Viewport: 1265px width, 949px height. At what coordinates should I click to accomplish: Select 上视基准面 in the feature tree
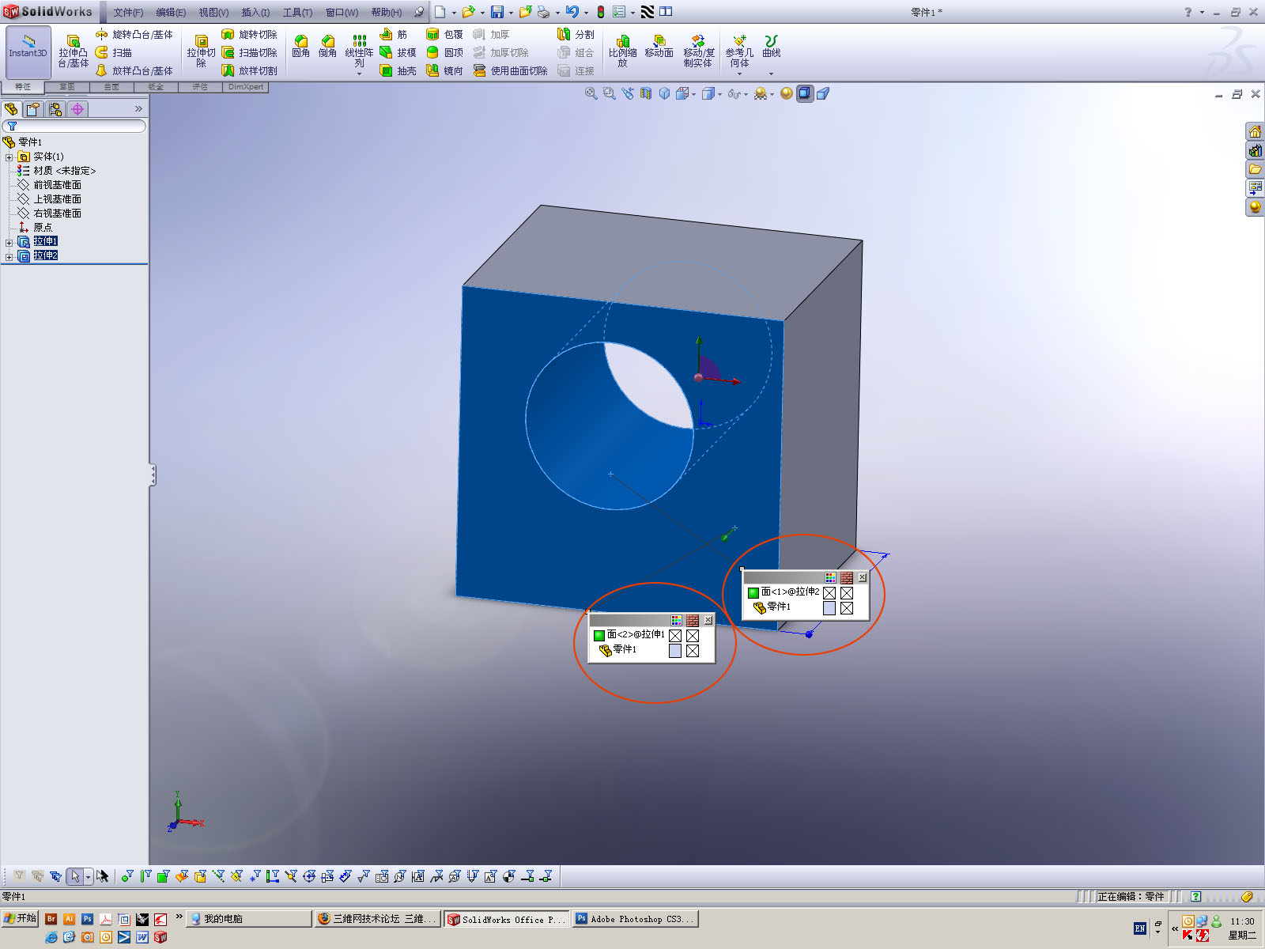pos(57,199)
